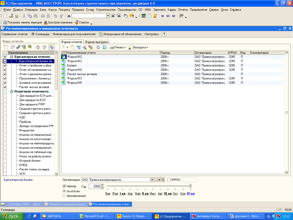Check the НДС report checkbox
This screenshot has height=220, width=293.
pos(5,117)
